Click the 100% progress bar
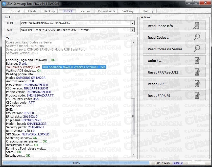 point(76,163)
